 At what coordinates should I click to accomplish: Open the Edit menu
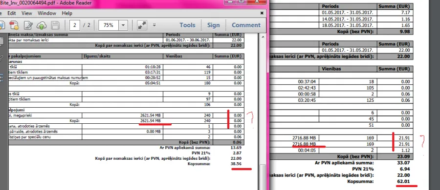tap(12, 13)
